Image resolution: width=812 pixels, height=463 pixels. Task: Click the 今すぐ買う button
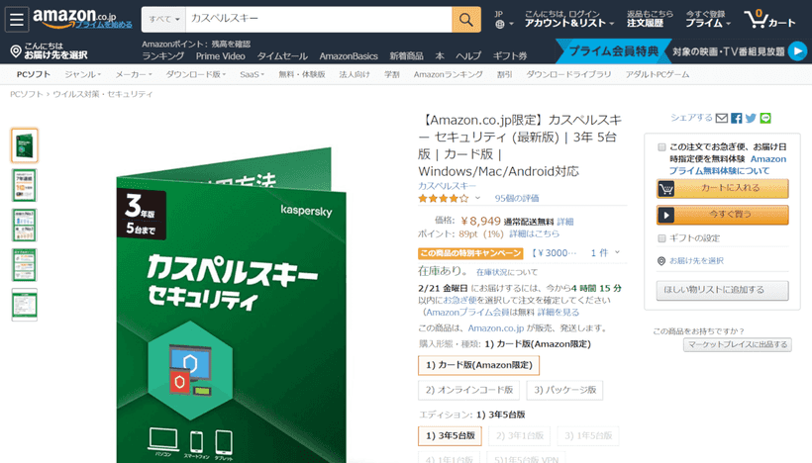click(723, 214)
